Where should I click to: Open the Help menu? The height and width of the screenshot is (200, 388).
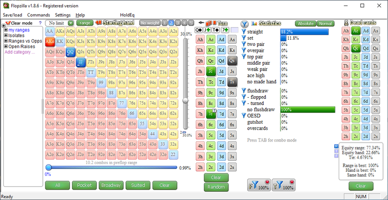80,15
